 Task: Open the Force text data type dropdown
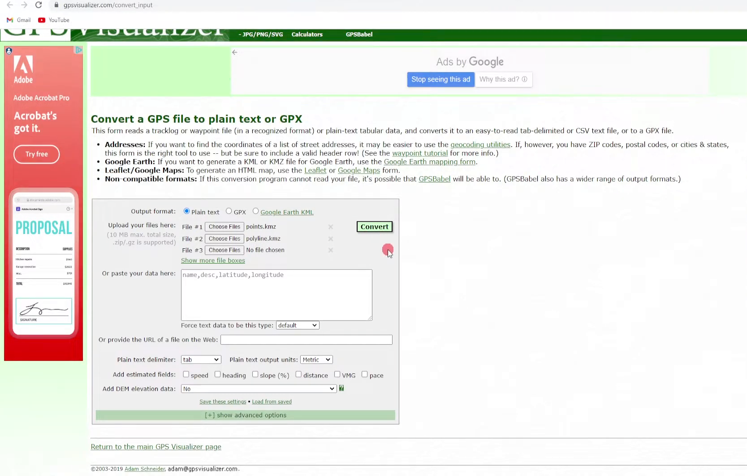[298, 325]
